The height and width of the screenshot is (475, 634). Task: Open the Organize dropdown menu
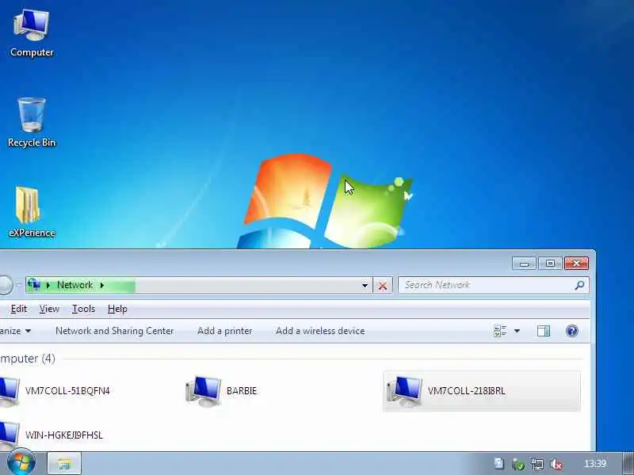pyautogui.click(x=15, y=331)
